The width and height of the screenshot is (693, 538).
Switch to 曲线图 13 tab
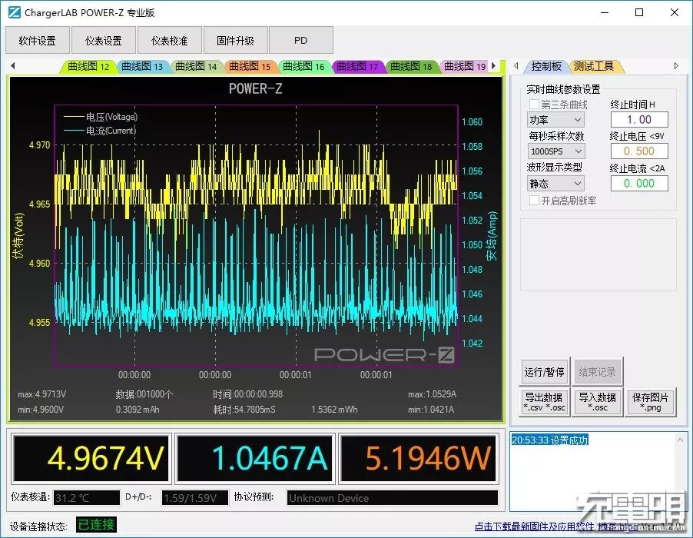pos(142,66)
